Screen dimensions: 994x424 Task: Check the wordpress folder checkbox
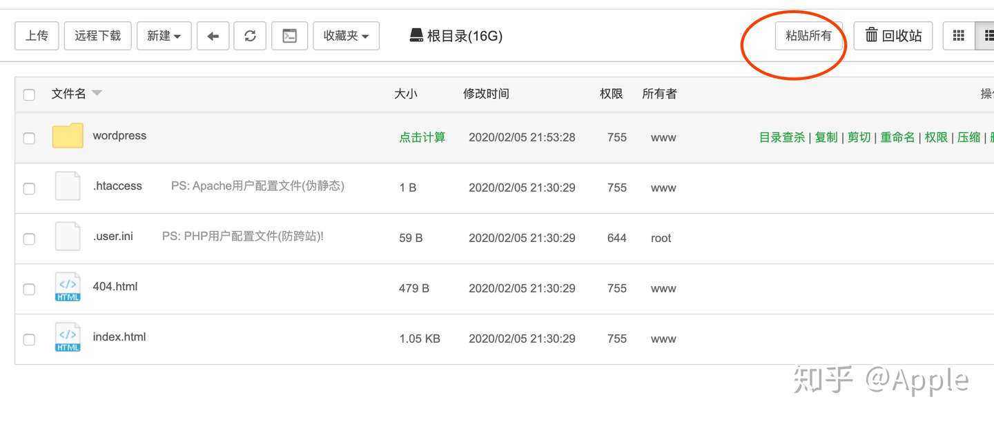(x=29, y=138)
